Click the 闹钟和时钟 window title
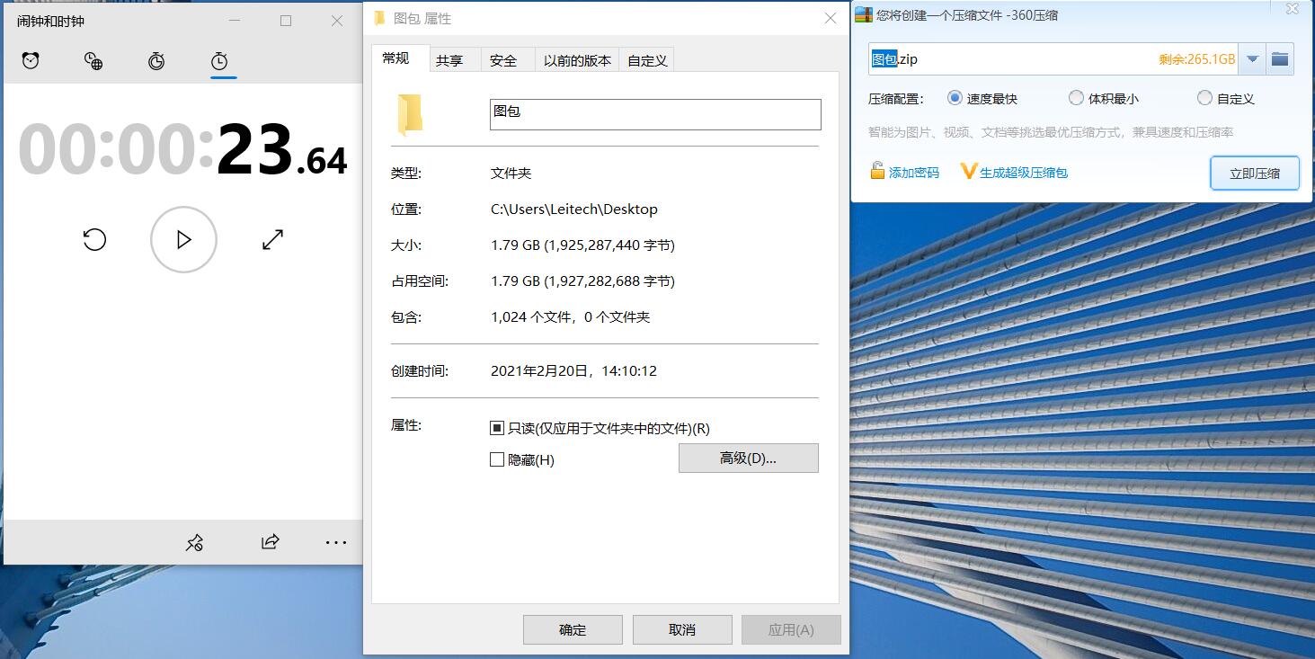 pos(50,21)
